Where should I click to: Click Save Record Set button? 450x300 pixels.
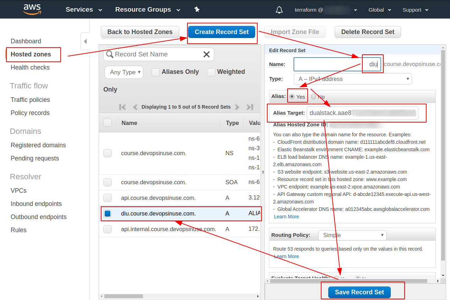pyautogui.click(x=360, y=292)
